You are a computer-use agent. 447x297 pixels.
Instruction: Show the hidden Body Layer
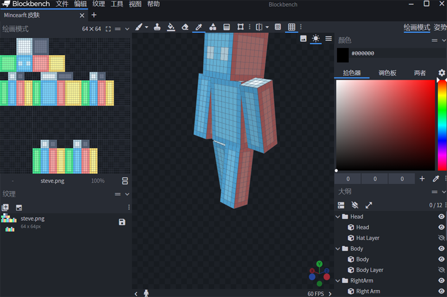coord(441,270)
